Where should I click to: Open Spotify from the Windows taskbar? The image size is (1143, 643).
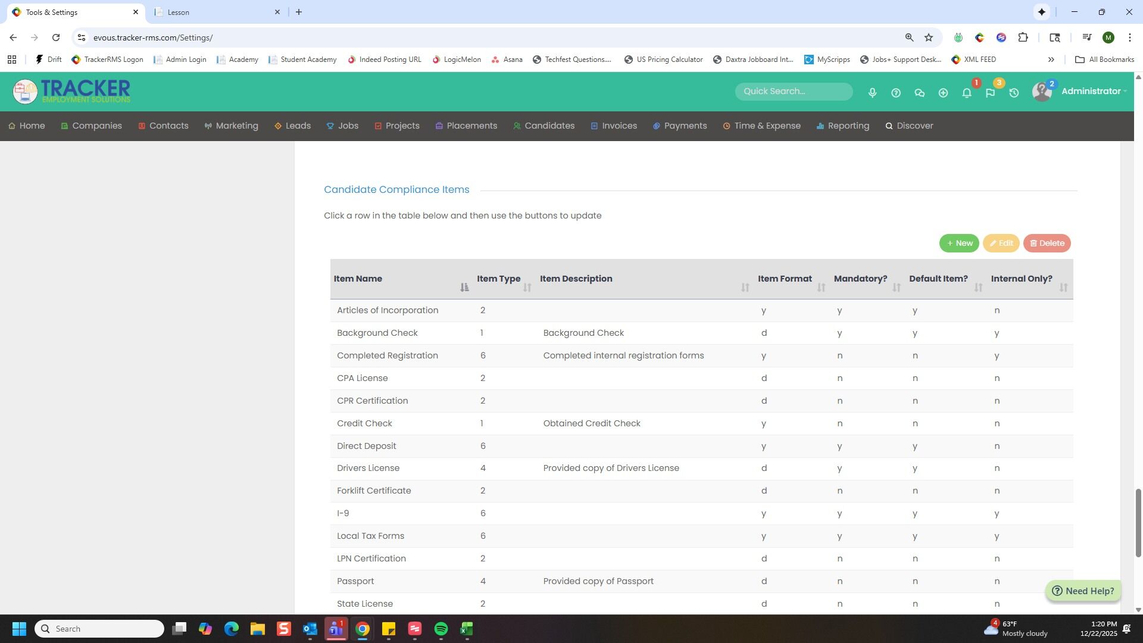[x=441, y=629]
